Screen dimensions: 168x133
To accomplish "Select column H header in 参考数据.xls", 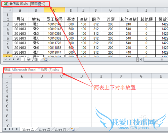I will [128, 10].
